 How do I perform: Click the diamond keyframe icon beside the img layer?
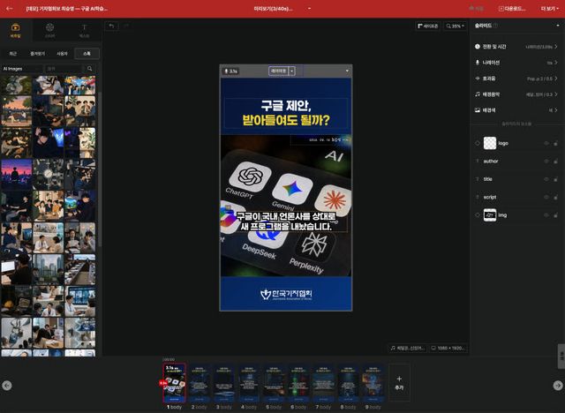point(478,215)
